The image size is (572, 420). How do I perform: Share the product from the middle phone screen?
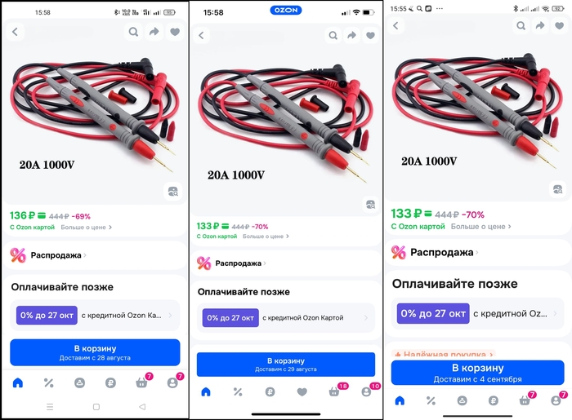click(x=351, y=35)
